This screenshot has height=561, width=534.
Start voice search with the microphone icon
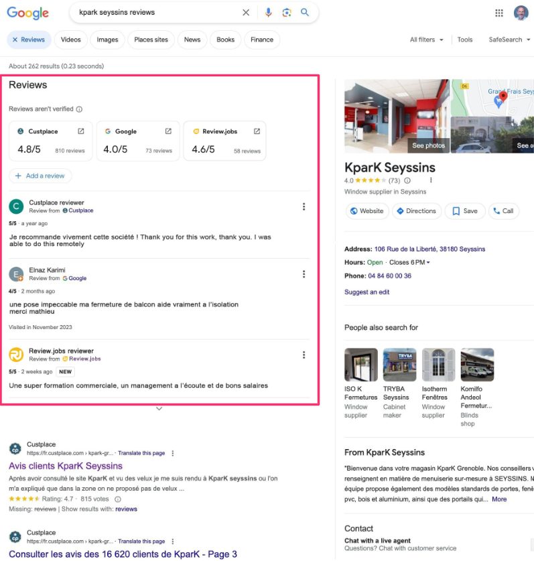[x=268, y=13]
